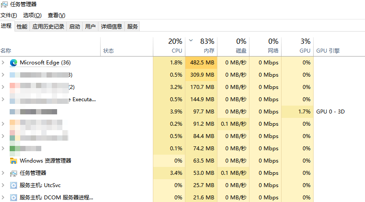Switch to the 性能 tab
Screen dimensions: 365x202
[x=22, y=27]
